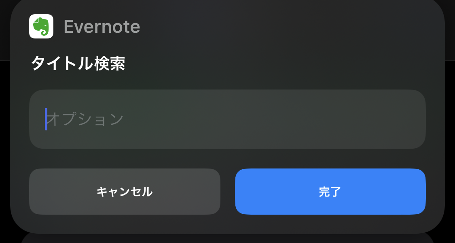Finish entry by clicking the 完了 label
This screenshot has width=455, height=243.
[330, 192]
